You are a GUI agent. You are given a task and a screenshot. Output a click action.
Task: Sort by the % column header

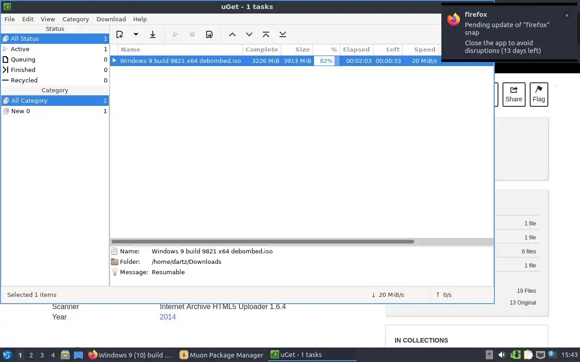click(x=326, y=49)
